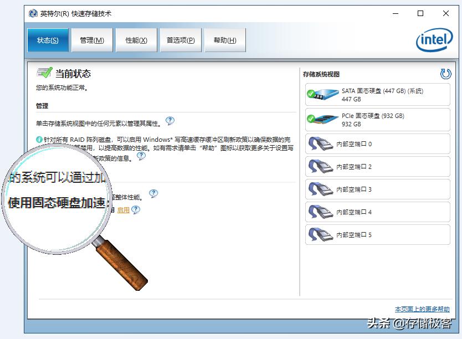Click the 内部空端口 0 drive icon
This screenshot has height=339, width=462.
tap(321, 142)
